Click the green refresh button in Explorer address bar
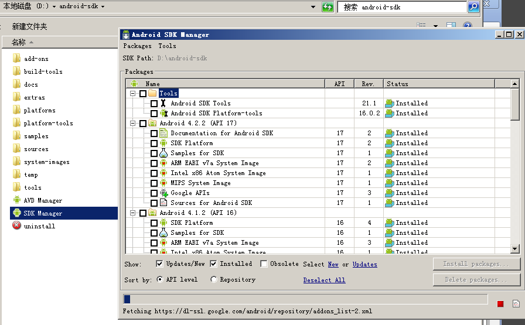 pos(328,6)
